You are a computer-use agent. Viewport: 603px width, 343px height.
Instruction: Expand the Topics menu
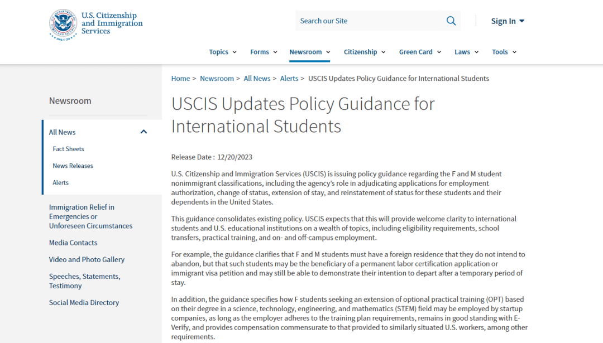pos(223,52)
